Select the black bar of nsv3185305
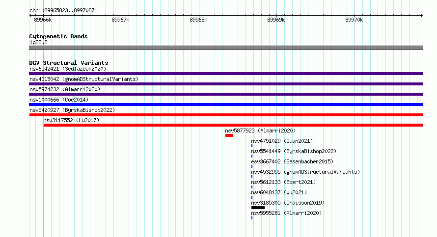The height and width of the screenshot is (237, 437). click(x=258, y=208)
